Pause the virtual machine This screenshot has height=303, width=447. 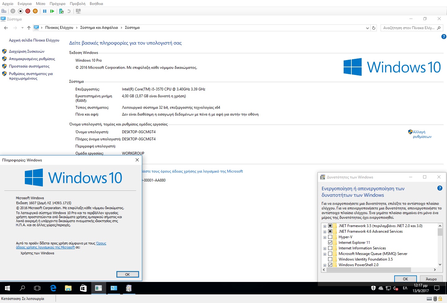coord(45,11)
